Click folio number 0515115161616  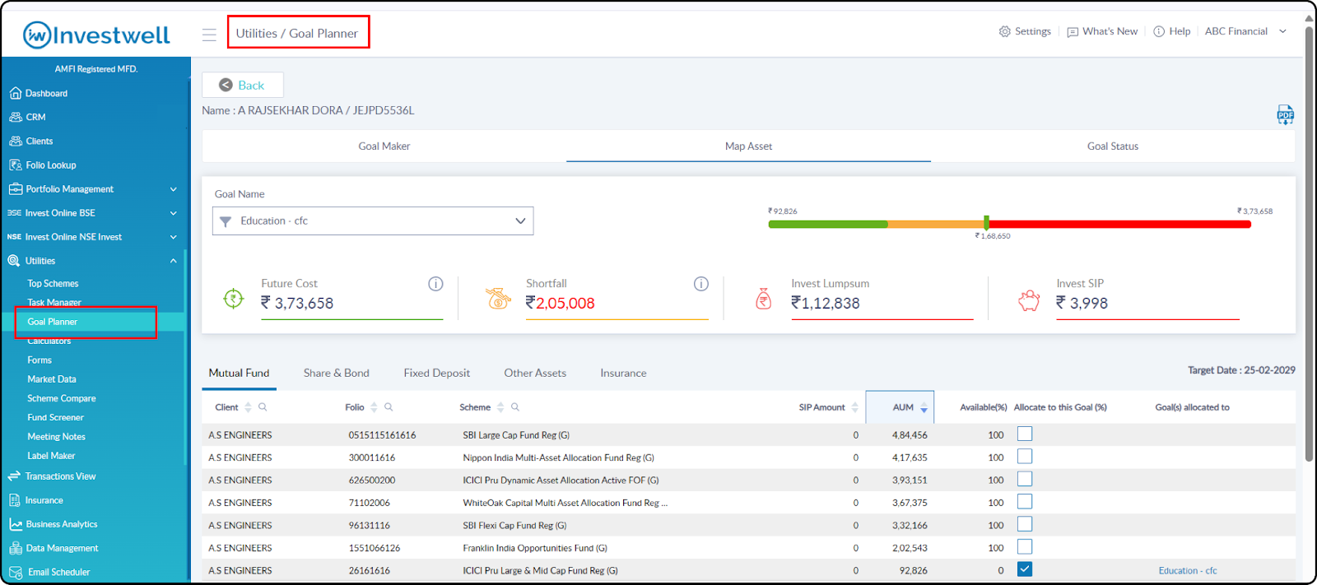[x=382, y=435]
